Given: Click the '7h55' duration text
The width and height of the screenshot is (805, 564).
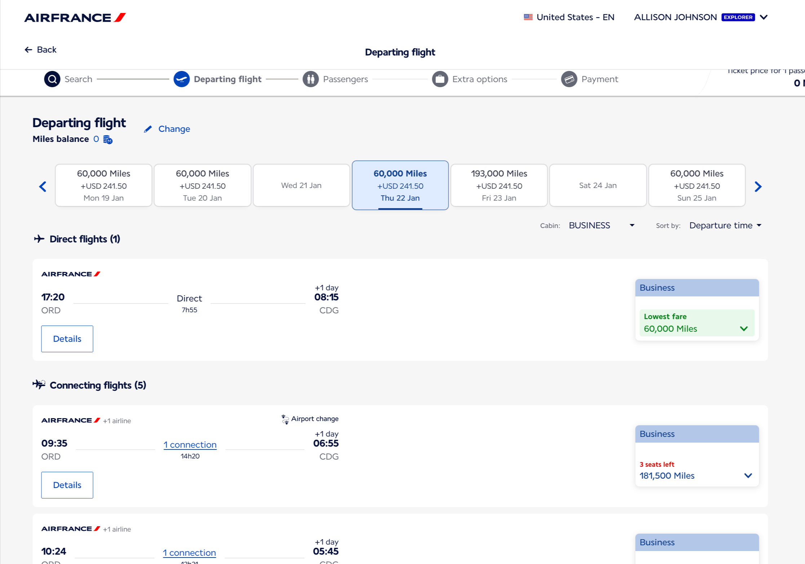Looking at the screenshot, I should point(189,310).
